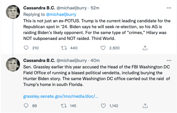The image size is (177, 113).
Task: Reply to the Sen. Grassley tweet
Action: [x=26, y=106]
